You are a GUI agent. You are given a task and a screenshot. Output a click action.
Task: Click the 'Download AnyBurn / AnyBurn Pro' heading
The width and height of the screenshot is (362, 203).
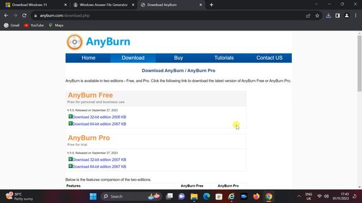[x=179, y=70]
